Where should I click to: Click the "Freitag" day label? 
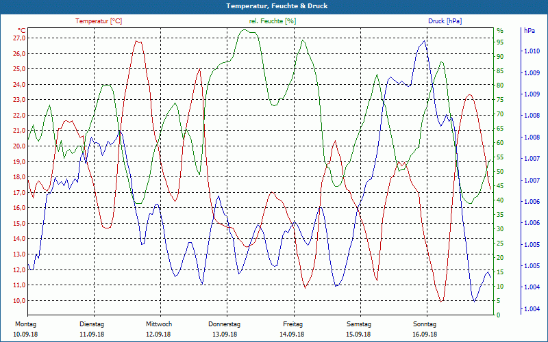coord(293,324)
